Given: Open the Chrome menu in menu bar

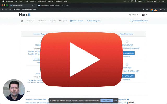Looking at the screenshot, I should [9, 1].
